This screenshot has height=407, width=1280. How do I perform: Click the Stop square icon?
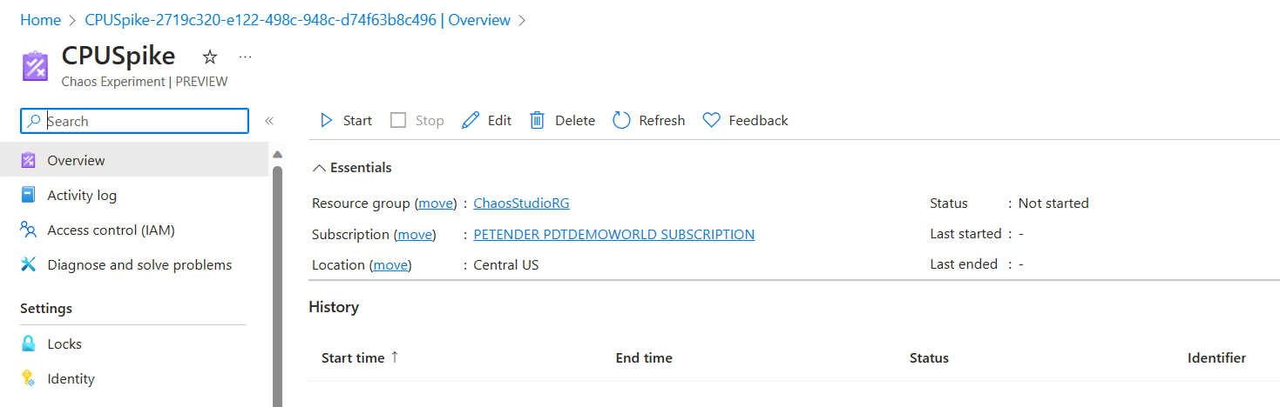click(x=398, y=121)
